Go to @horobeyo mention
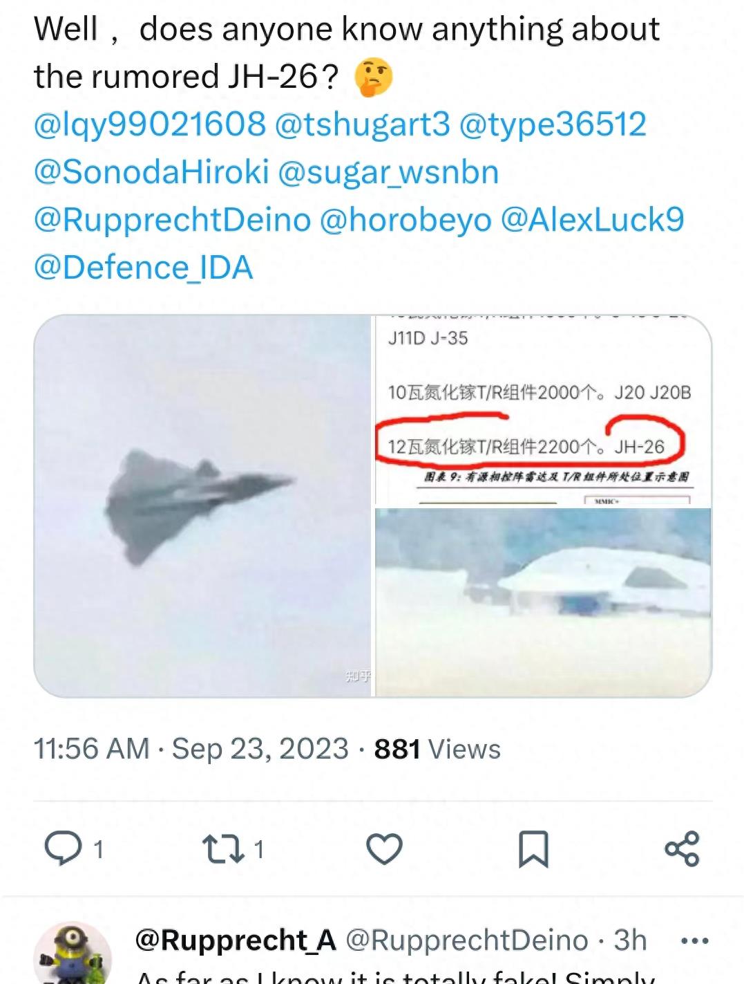Viewport: 744px width, 984px height. pos(406,220)
